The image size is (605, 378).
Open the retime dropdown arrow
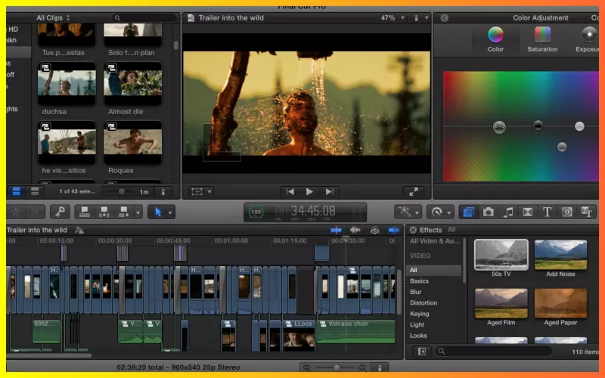(449, 212)
